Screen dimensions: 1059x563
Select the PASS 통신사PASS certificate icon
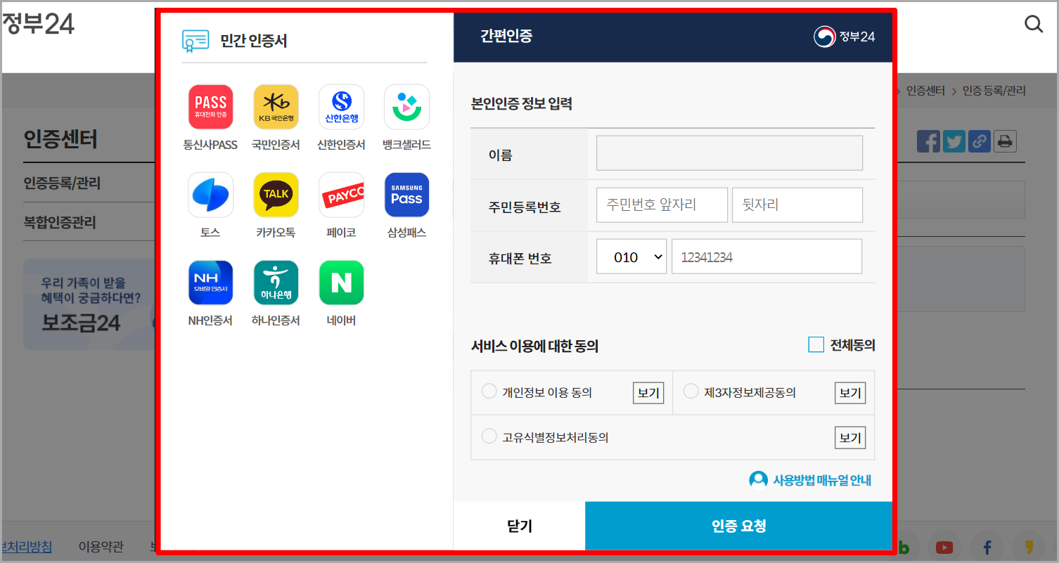click(210, 107)
